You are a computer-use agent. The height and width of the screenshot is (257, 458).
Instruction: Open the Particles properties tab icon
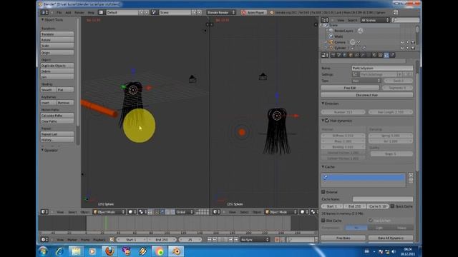tap(386, 55)
